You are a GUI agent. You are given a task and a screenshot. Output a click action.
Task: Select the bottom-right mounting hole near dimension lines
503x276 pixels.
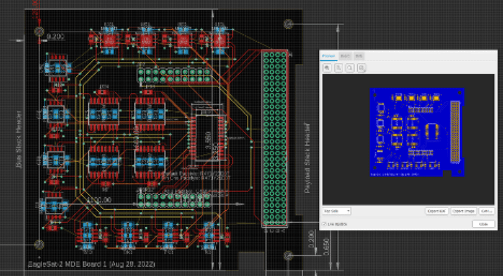click(288, 256)
